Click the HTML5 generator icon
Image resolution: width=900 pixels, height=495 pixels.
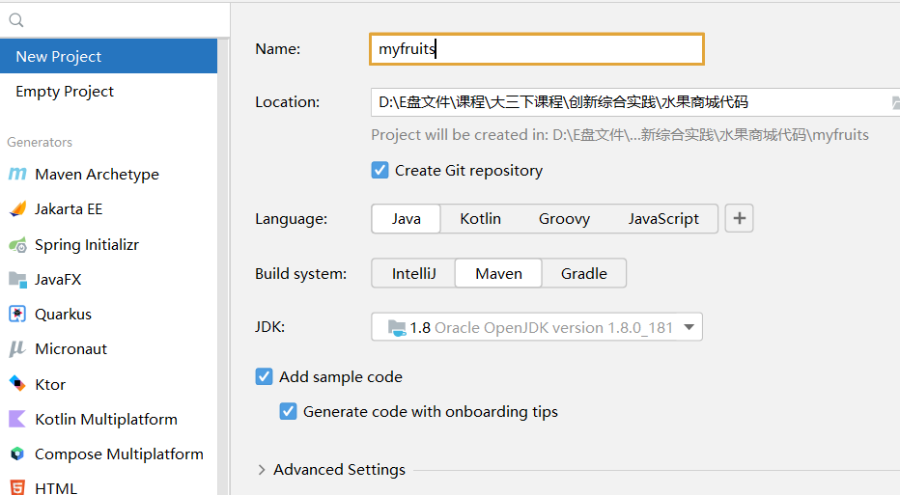tap(17, 487)
